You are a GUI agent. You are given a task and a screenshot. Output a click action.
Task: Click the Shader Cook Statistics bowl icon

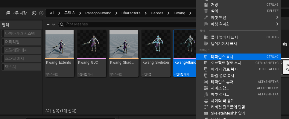point(206,101)
